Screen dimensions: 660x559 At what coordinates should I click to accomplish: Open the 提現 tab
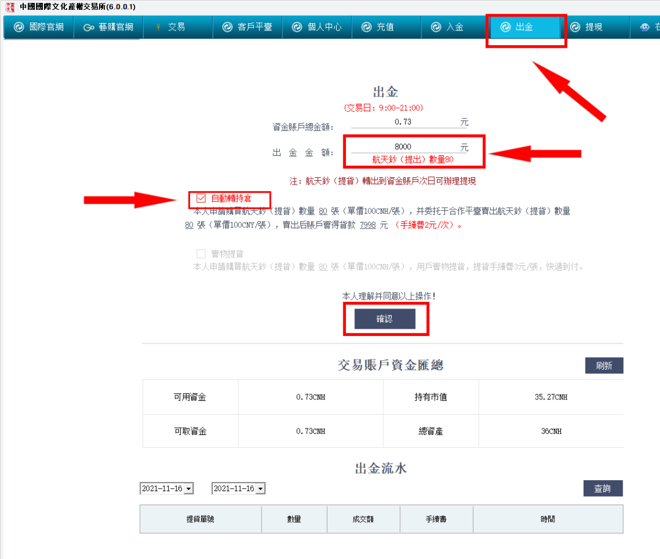click(x=595, y=27)
